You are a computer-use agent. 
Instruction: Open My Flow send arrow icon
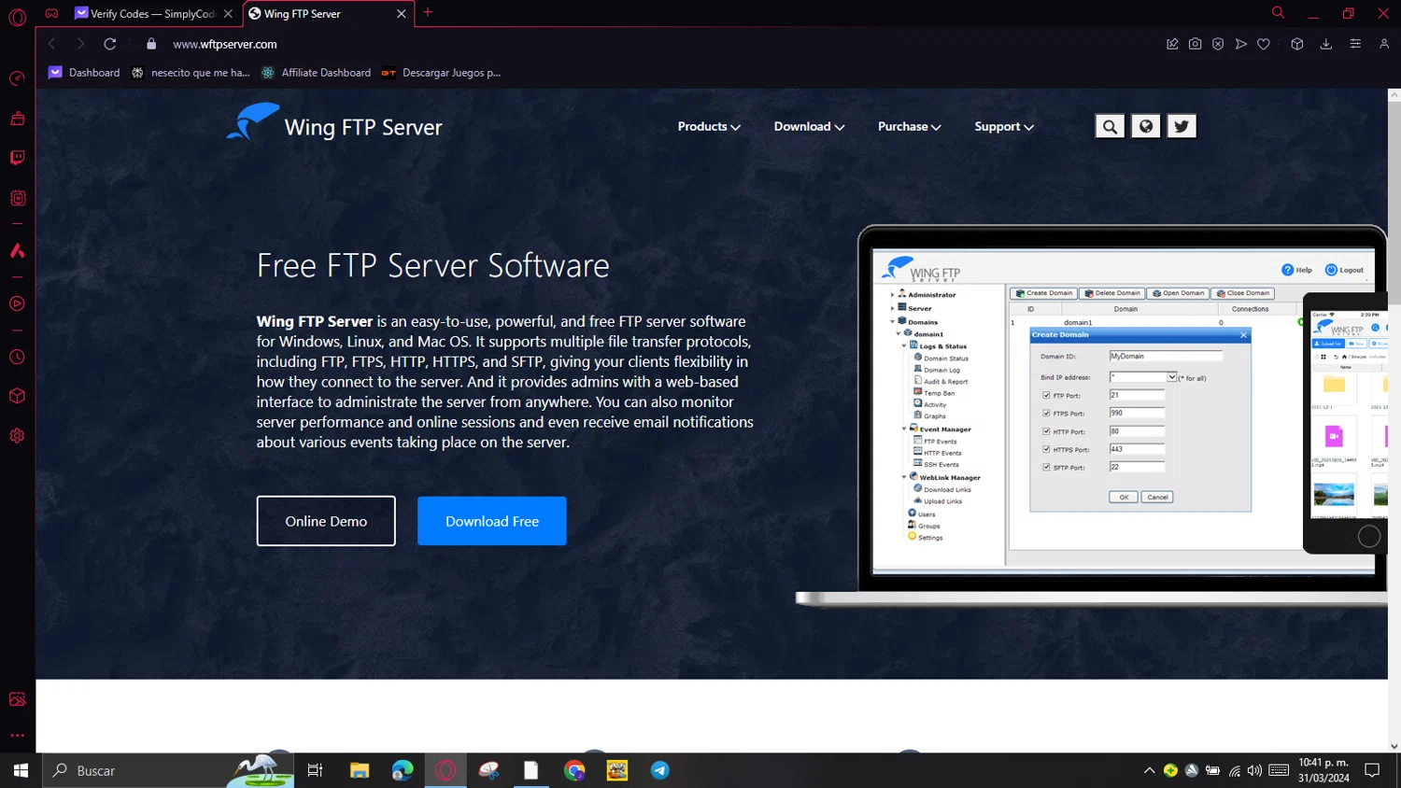tap(1240, 44)
